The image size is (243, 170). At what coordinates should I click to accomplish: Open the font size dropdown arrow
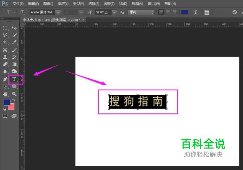click(114, 12)
